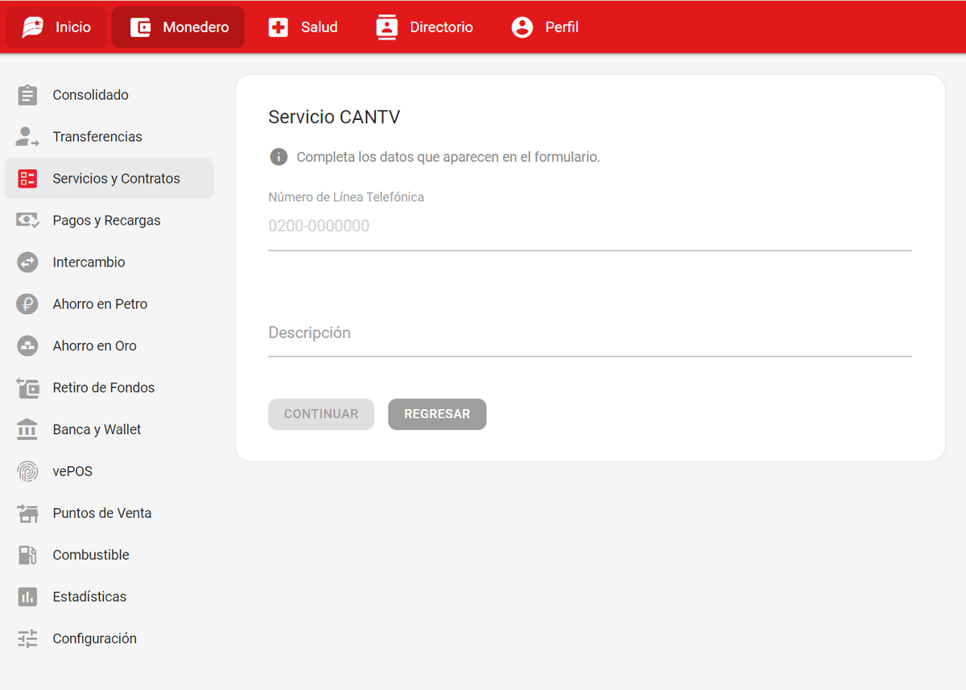This screenshot has width=966, height=690.
Task: Click the Ahorro en Petro coin icon
Action: coord(27,304)
